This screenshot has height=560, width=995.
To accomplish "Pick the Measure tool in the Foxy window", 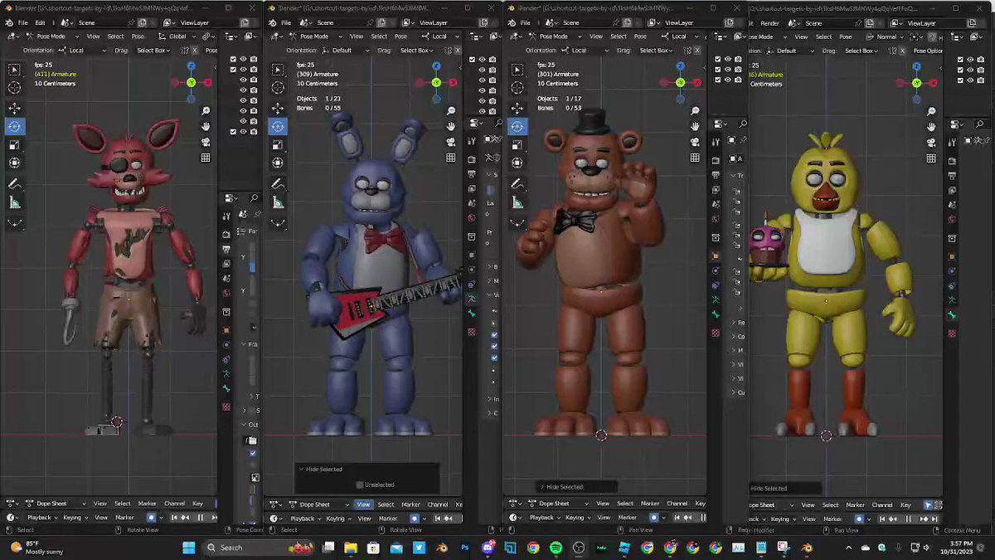I will [15, 202].
